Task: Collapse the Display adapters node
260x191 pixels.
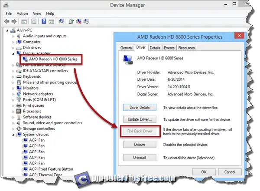Action: tap(13, 54)
